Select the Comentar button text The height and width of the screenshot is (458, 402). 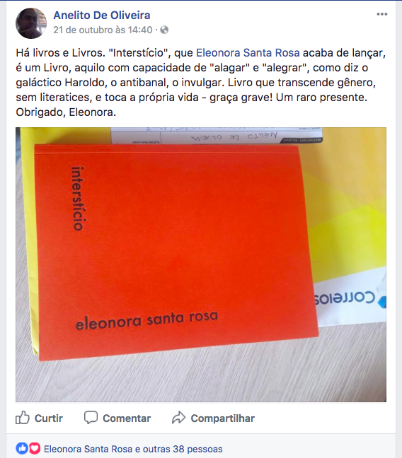click(127, 418)
